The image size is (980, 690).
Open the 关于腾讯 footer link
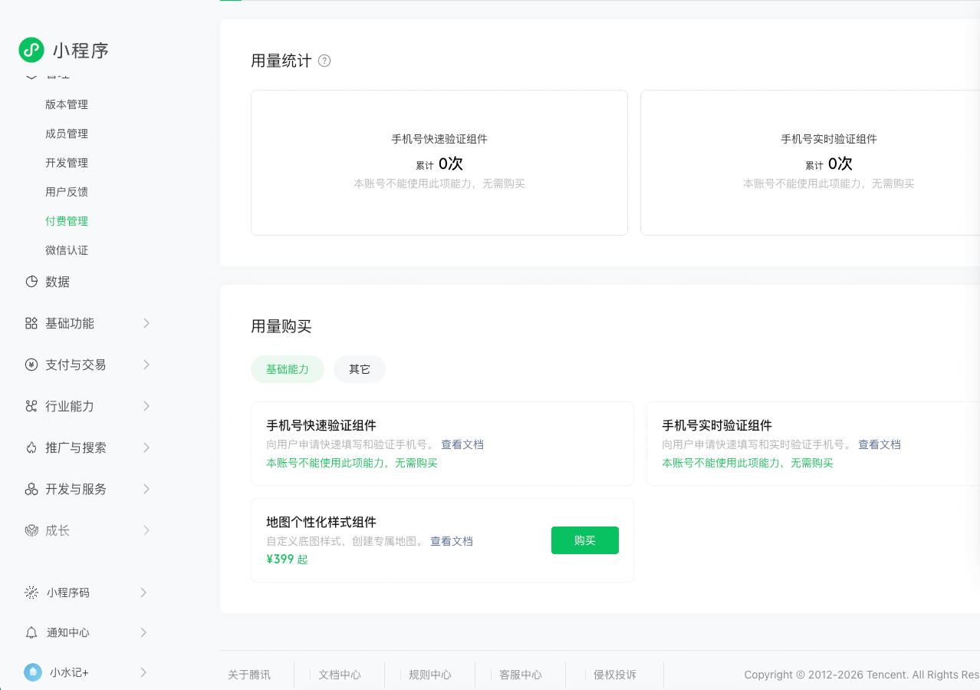(x=249, y=675)
